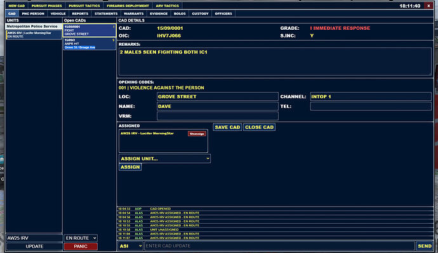Click the I IMMEDIATE RESPONSE grade text
The width and height of the screenshot is (438, 253).
pyautogui.click(x=340, y=28)
